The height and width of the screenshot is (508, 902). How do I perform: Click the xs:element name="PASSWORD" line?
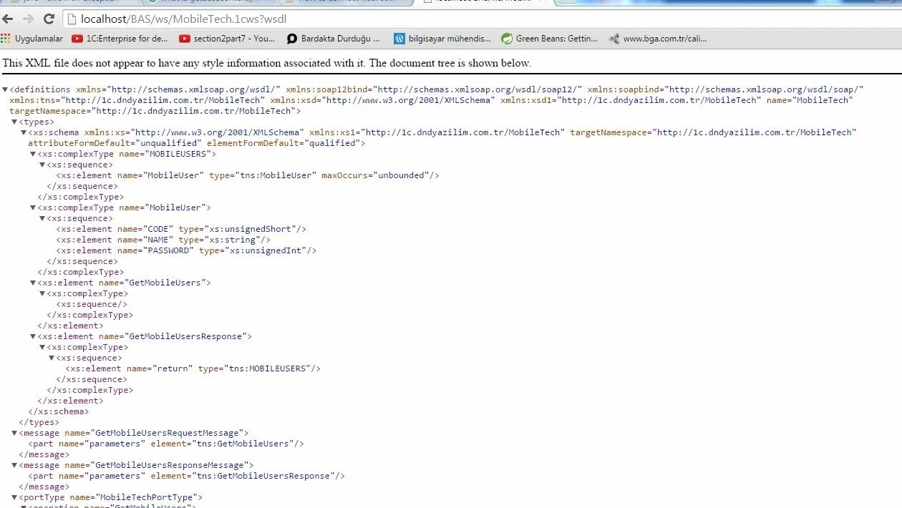click(x=186, y=250)
